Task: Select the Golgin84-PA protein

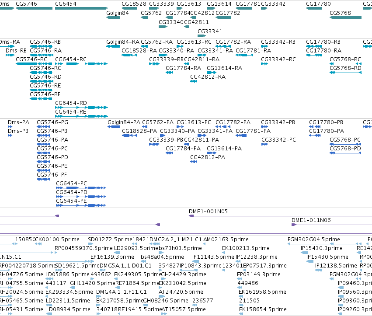Action: [114, 127]
